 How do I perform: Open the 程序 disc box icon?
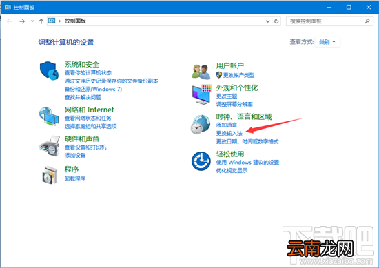coord(50,175)
